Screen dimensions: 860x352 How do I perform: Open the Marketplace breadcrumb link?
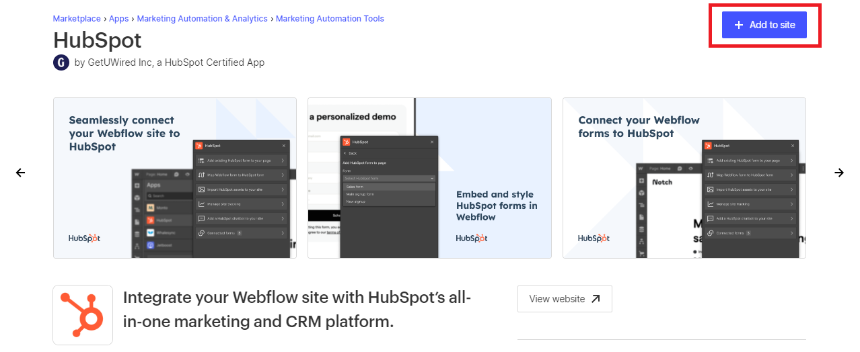pos(77,19)
